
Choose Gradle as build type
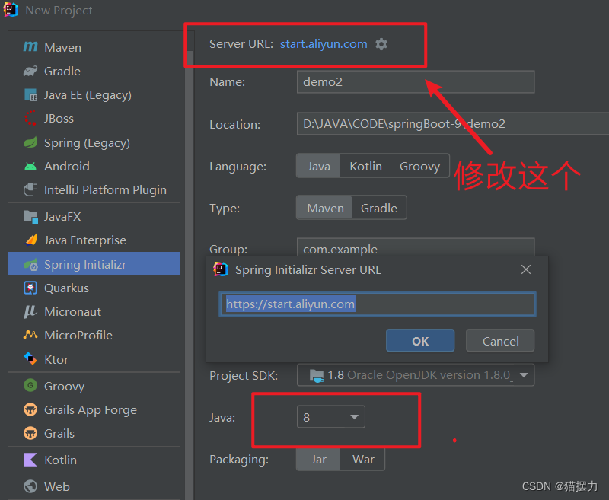click(x=378, y=208)
